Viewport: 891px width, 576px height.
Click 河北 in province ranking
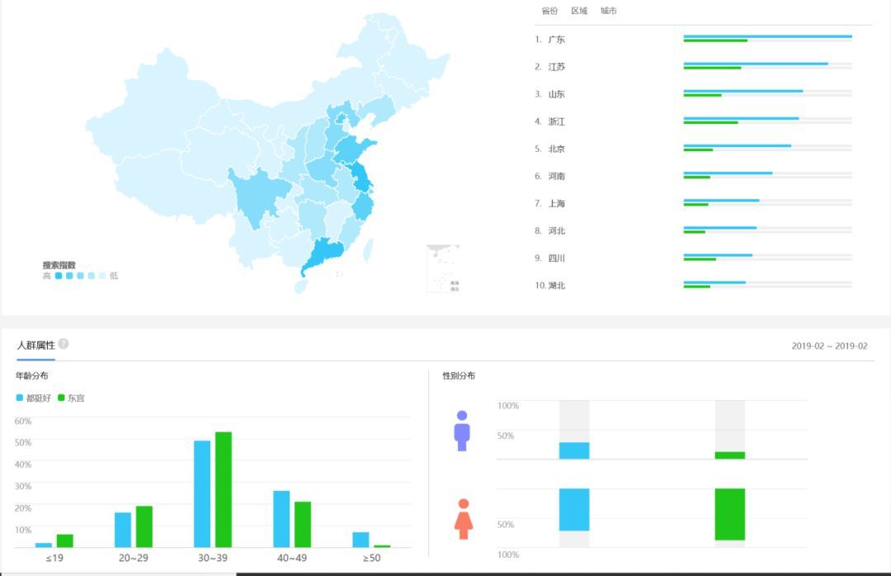click(556, 230)
